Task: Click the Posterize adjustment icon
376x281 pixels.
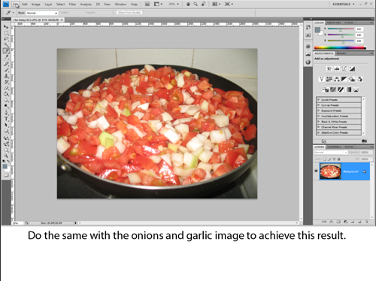Action: coord(333,89)
